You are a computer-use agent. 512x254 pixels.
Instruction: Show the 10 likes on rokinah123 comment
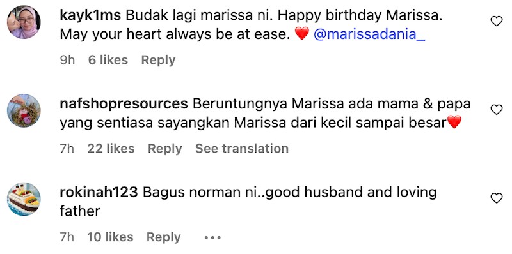tap(110, 237)
